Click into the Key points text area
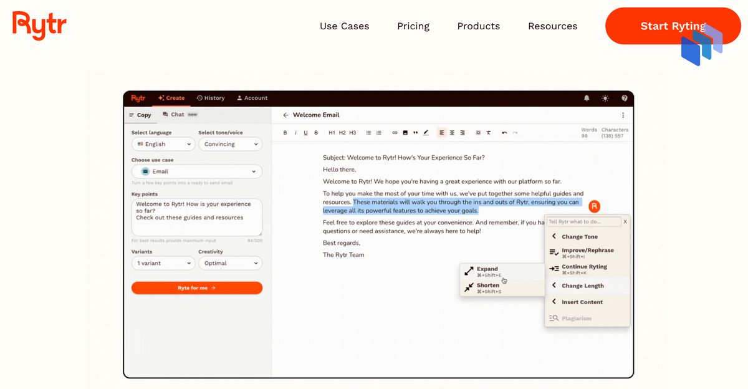 pyautogui.click(x=197, y=217)
